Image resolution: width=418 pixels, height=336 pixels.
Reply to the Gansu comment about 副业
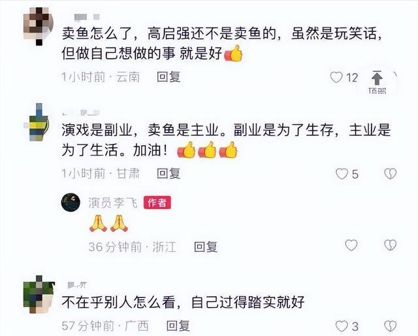(169, 173)
